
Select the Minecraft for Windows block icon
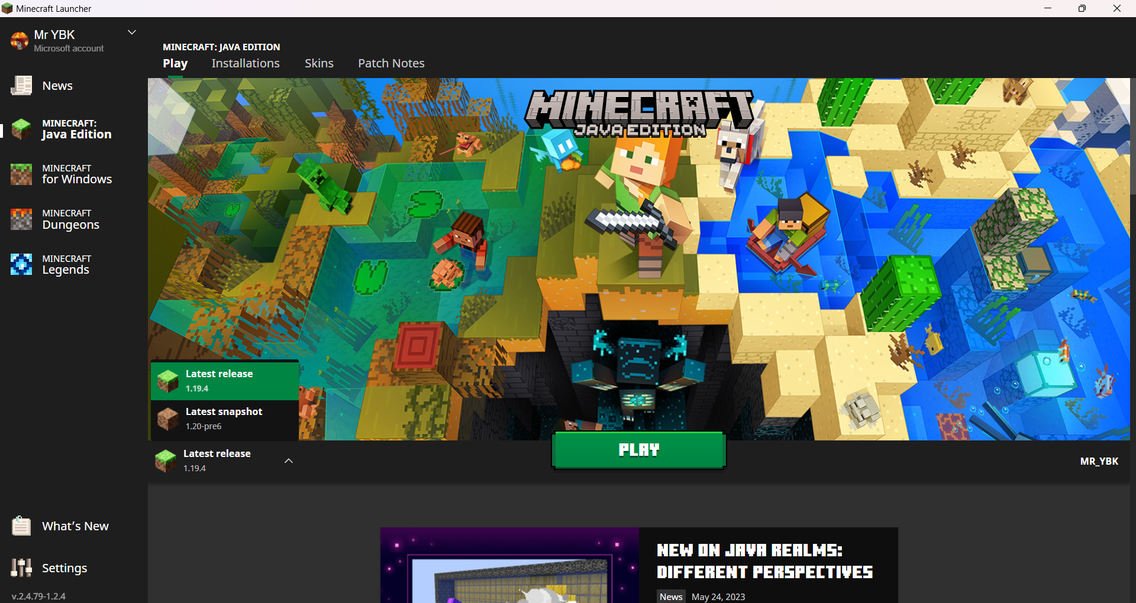(21, 174)
